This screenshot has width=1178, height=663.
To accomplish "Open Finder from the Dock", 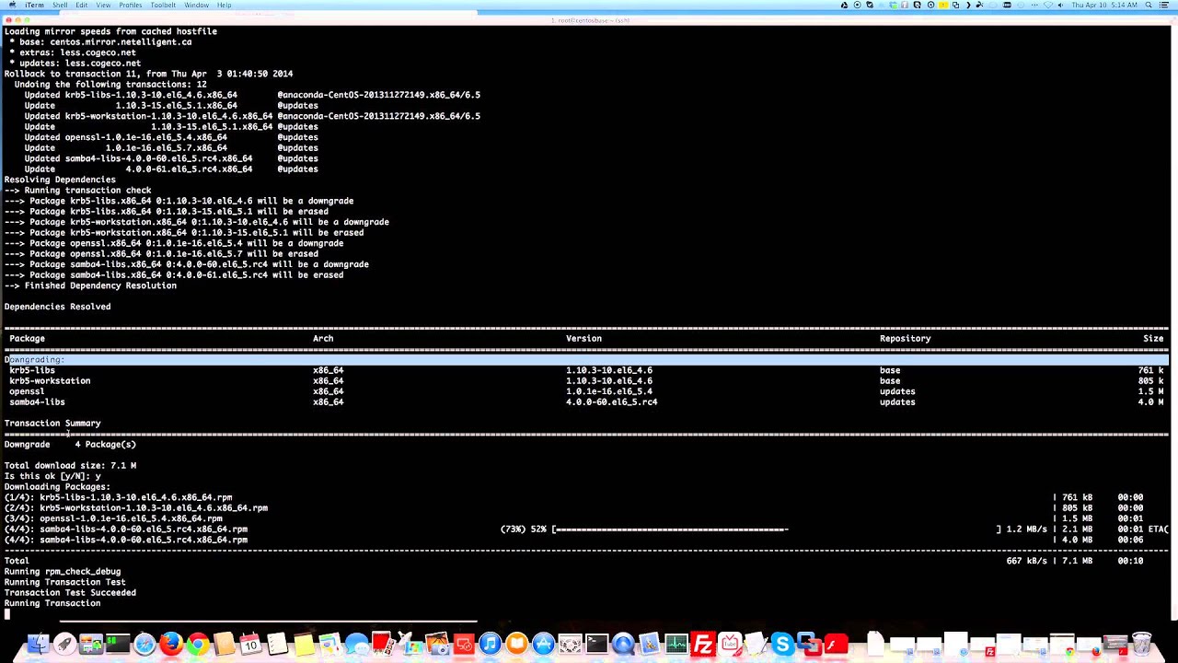I will pyautogui.click(x=38, y=644).
